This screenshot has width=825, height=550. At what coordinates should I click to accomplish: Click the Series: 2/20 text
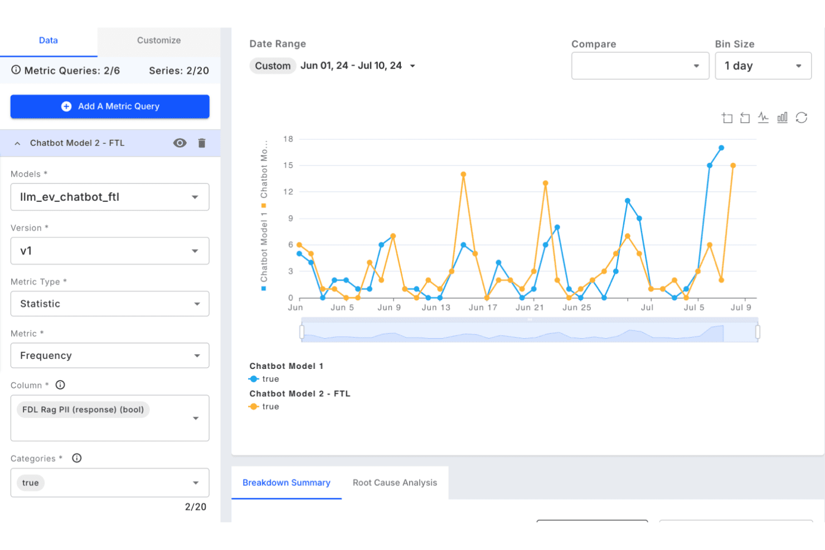(179, 71)
